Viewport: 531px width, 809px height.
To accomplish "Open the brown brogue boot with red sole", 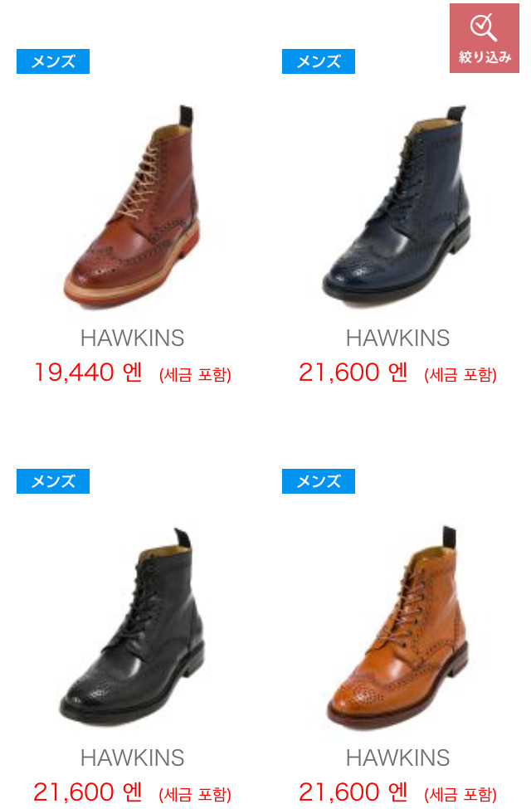I will (x=133, y=207).
